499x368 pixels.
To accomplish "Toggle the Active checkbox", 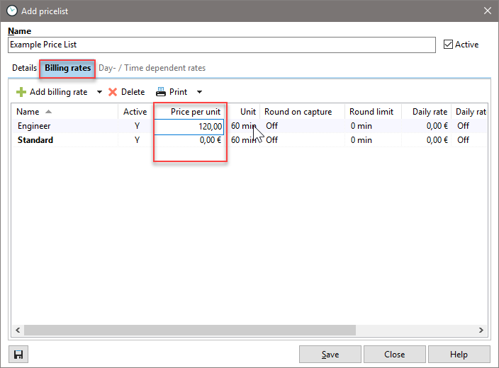I will click(x=448, y=45).
